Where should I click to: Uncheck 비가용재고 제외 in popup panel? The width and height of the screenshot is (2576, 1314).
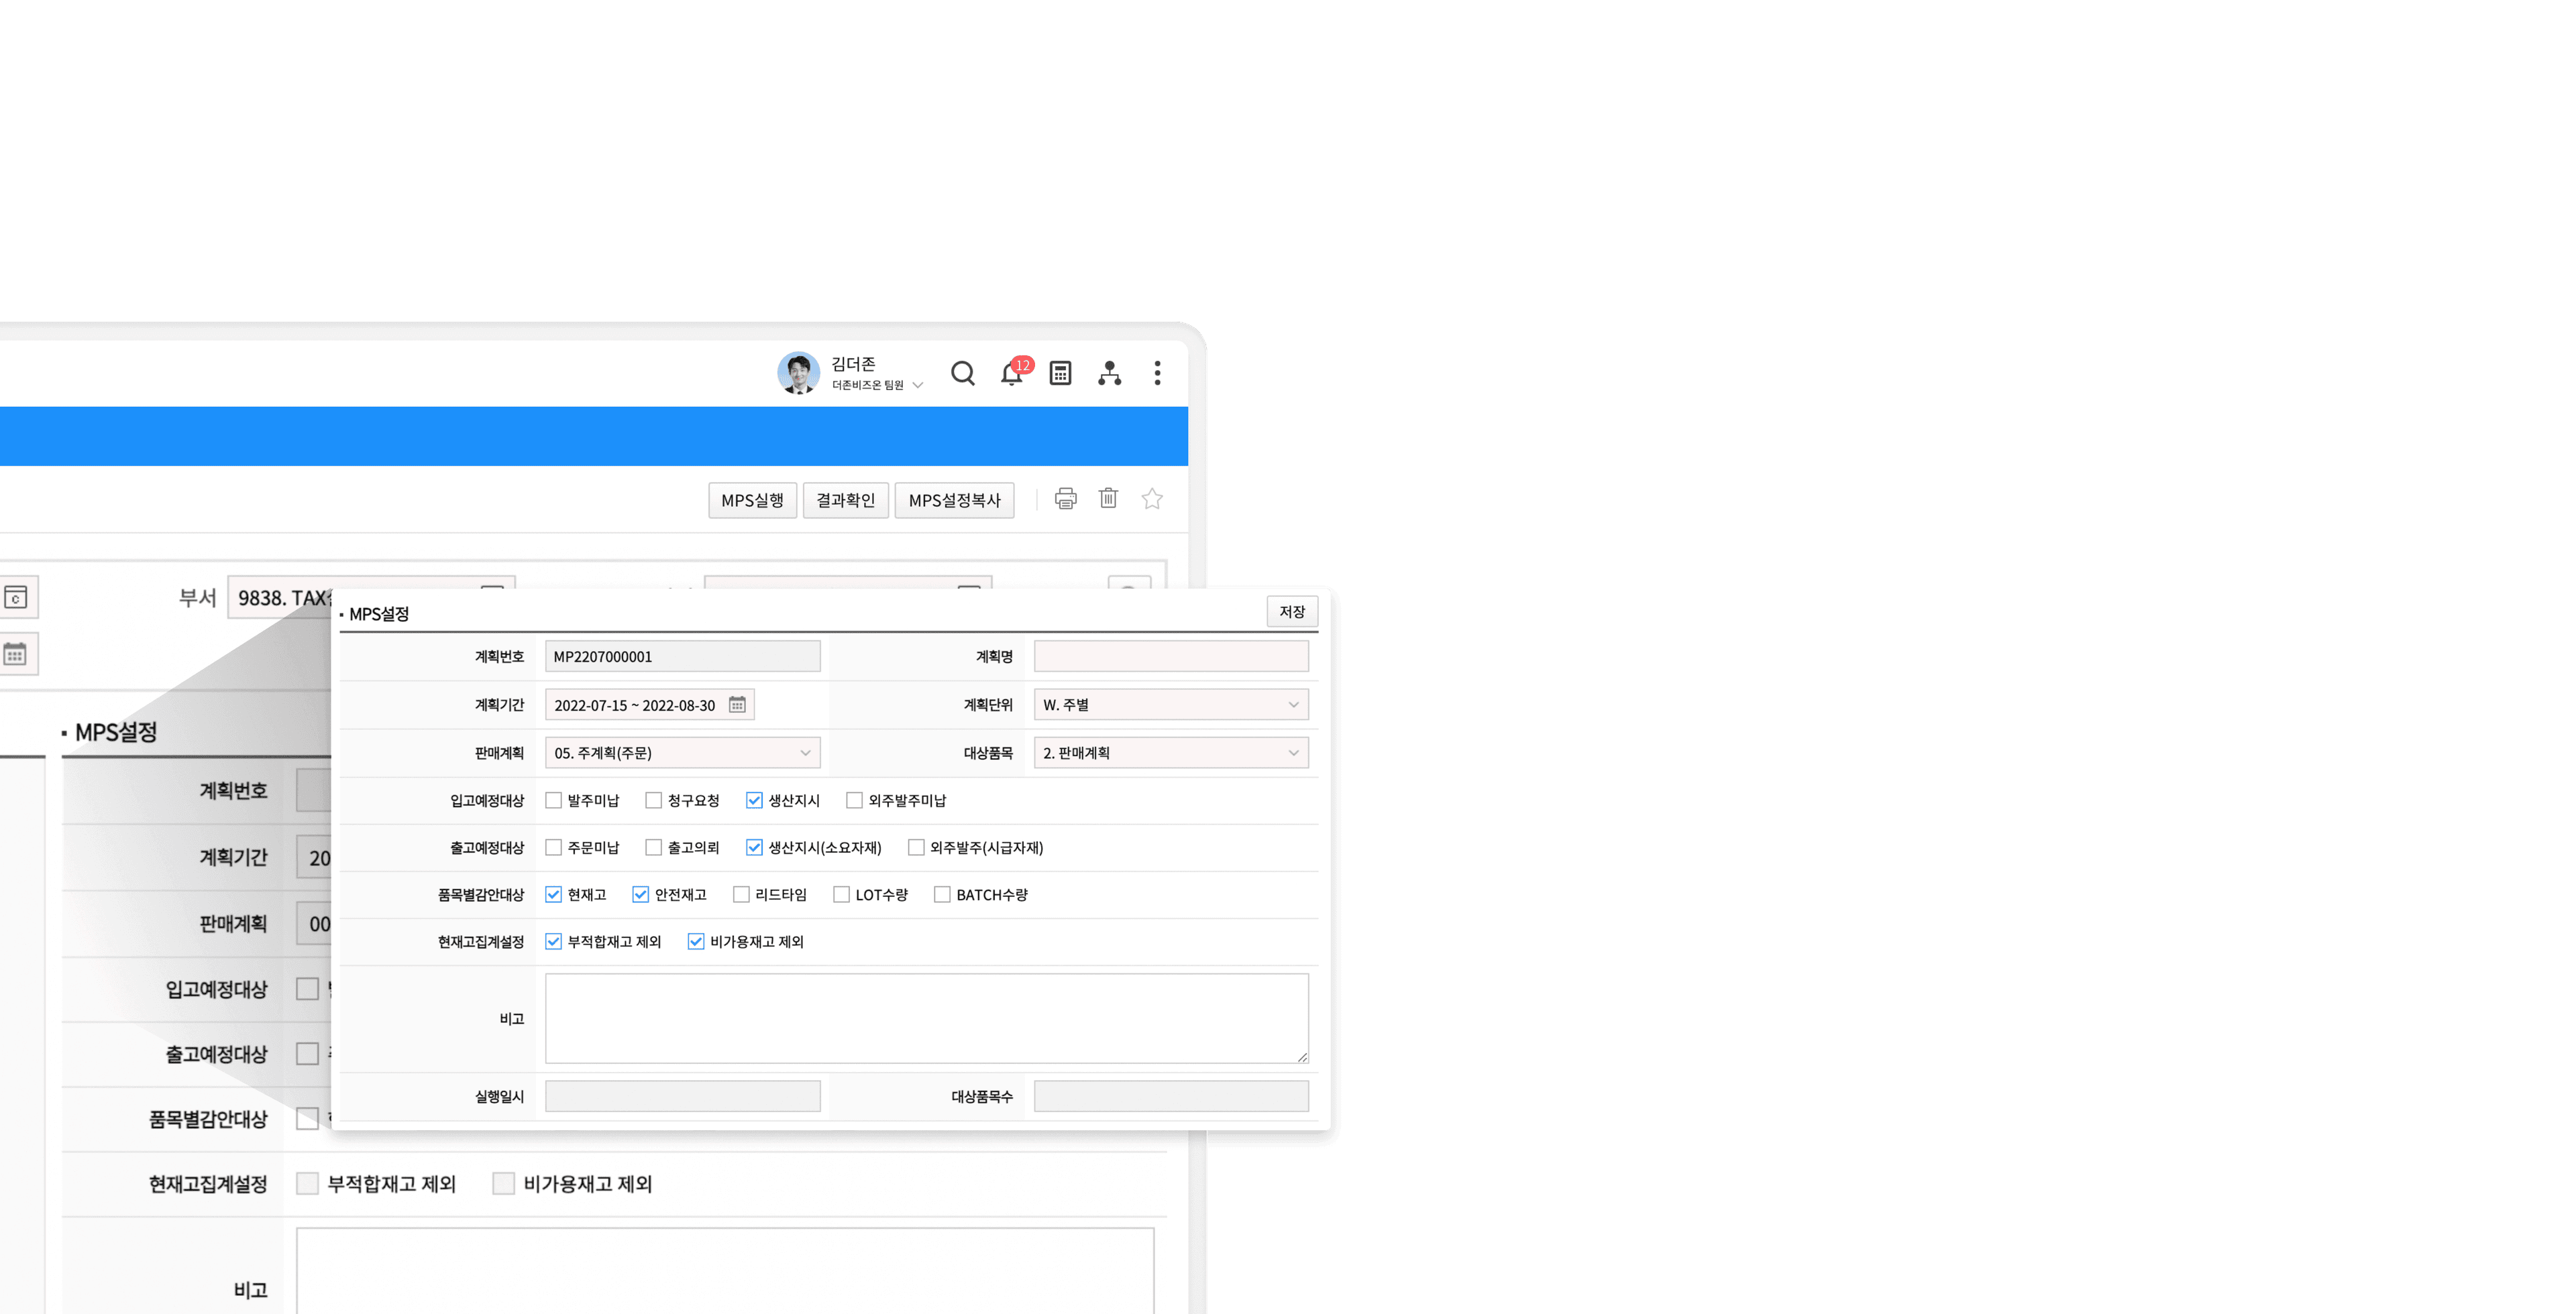click(x=696, y=941)
